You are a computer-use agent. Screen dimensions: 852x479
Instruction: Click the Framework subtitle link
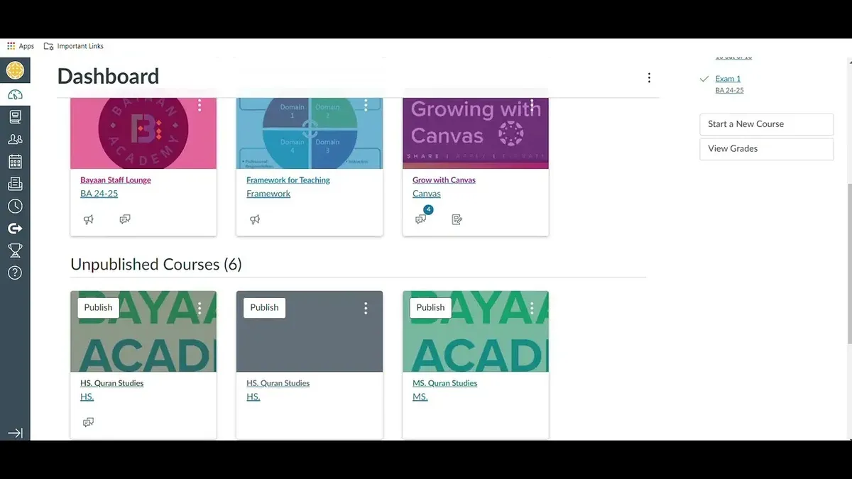tap(268, 194)
